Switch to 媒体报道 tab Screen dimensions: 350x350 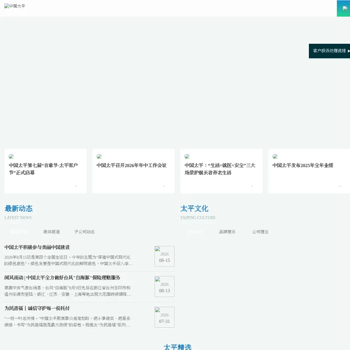click(52, 232)
